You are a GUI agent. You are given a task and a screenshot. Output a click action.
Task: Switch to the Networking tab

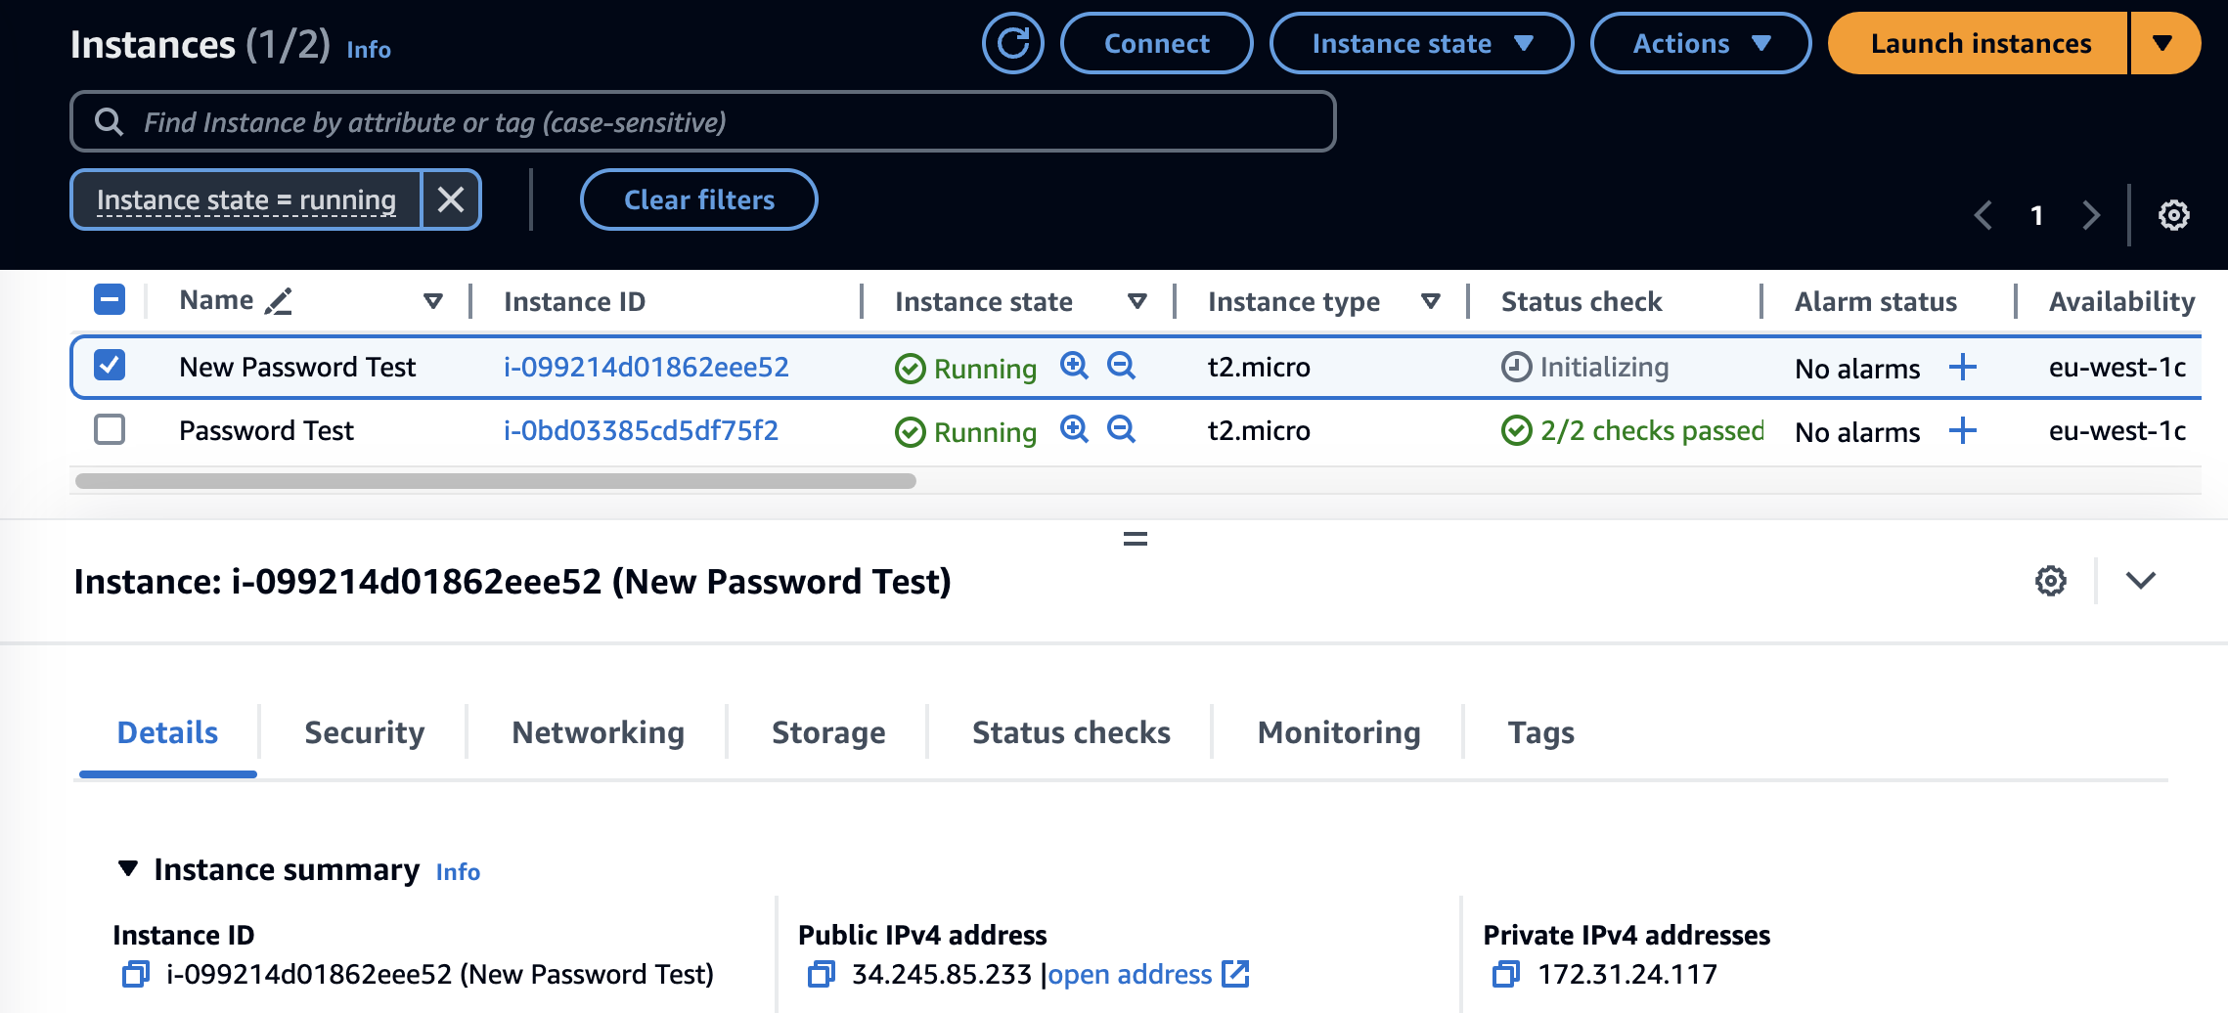click(x=598, y=732)
